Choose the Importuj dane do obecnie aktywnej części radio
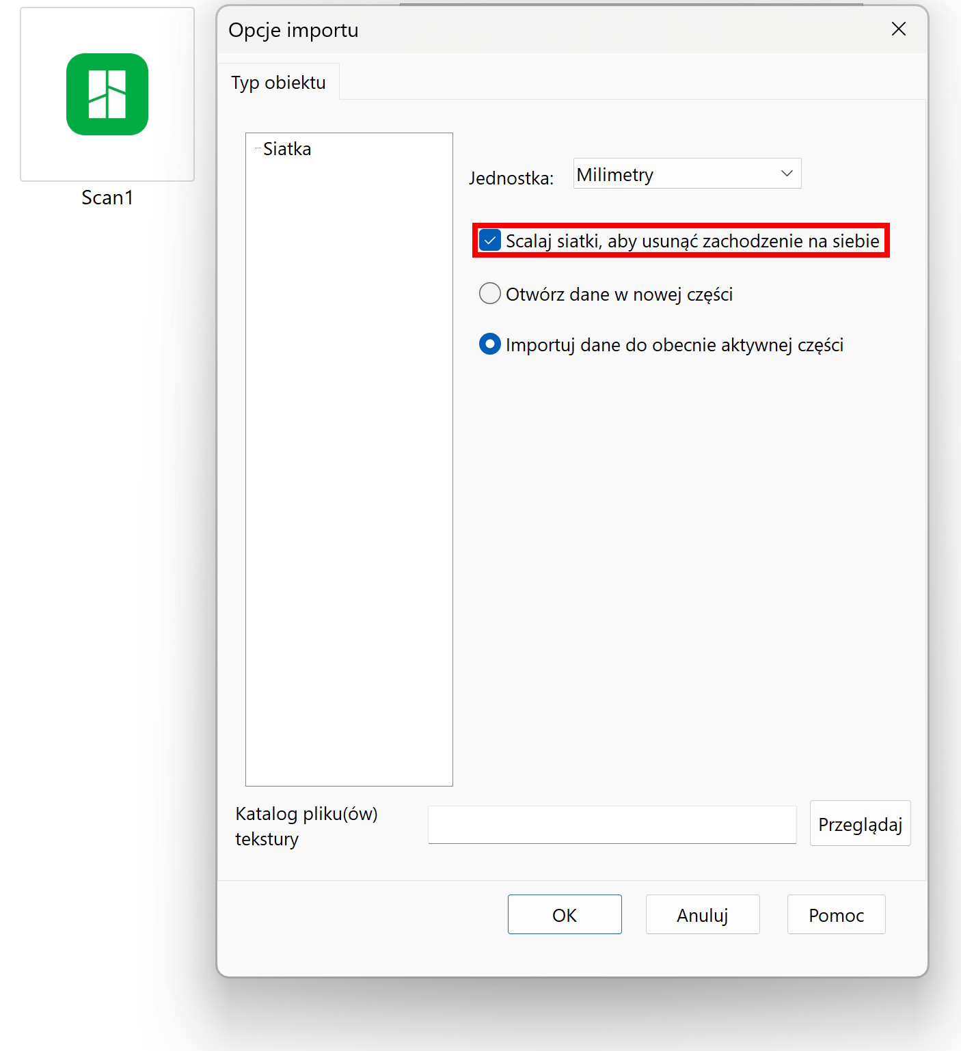The height and width of the screenshot is (1051, 961). coord(490,344)
